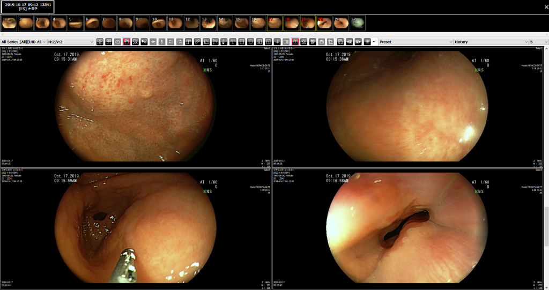The image size is (549, 290).
Task: Click the reset/refresh circular arrow icon
Action: tap(117, 42)
